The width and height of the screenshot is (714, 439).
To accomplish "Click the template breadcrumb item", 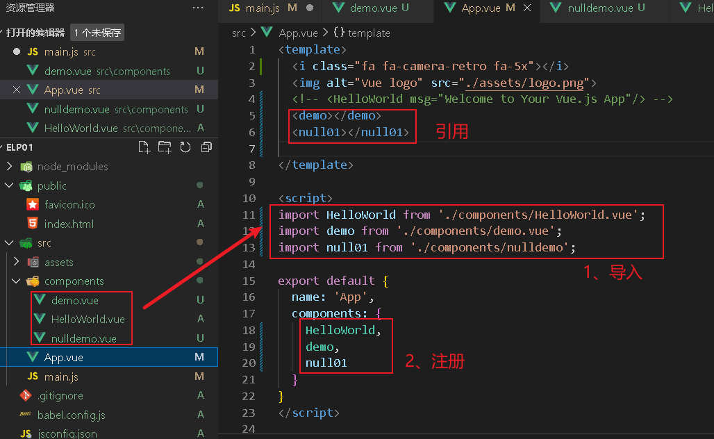I will 369,33.
